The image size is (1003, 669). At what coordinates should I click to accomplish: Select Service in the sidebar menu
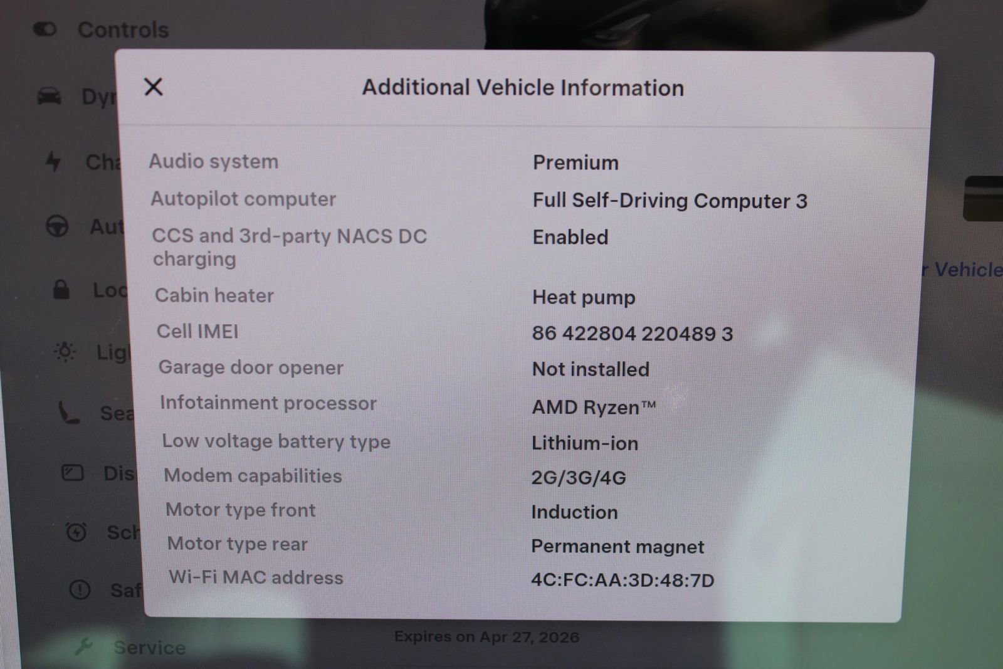click(149, 648)
